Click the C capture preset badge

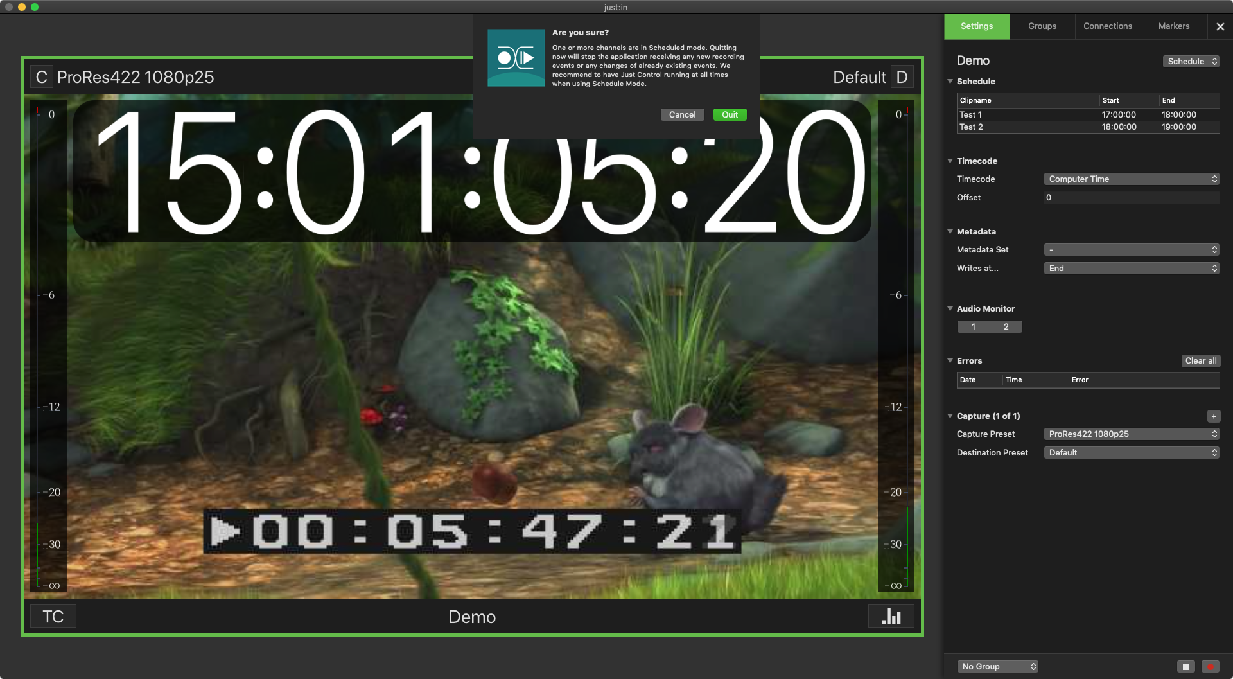pos(42,77)
